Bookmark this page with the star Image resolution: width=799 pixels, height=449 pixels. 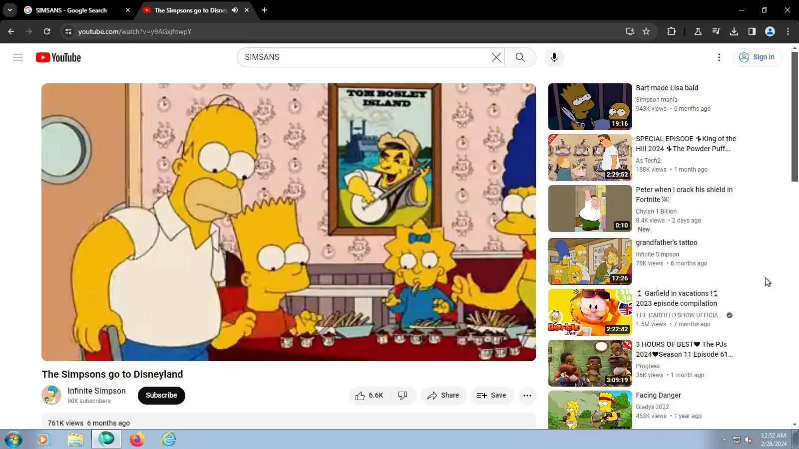tap(646, 31)
